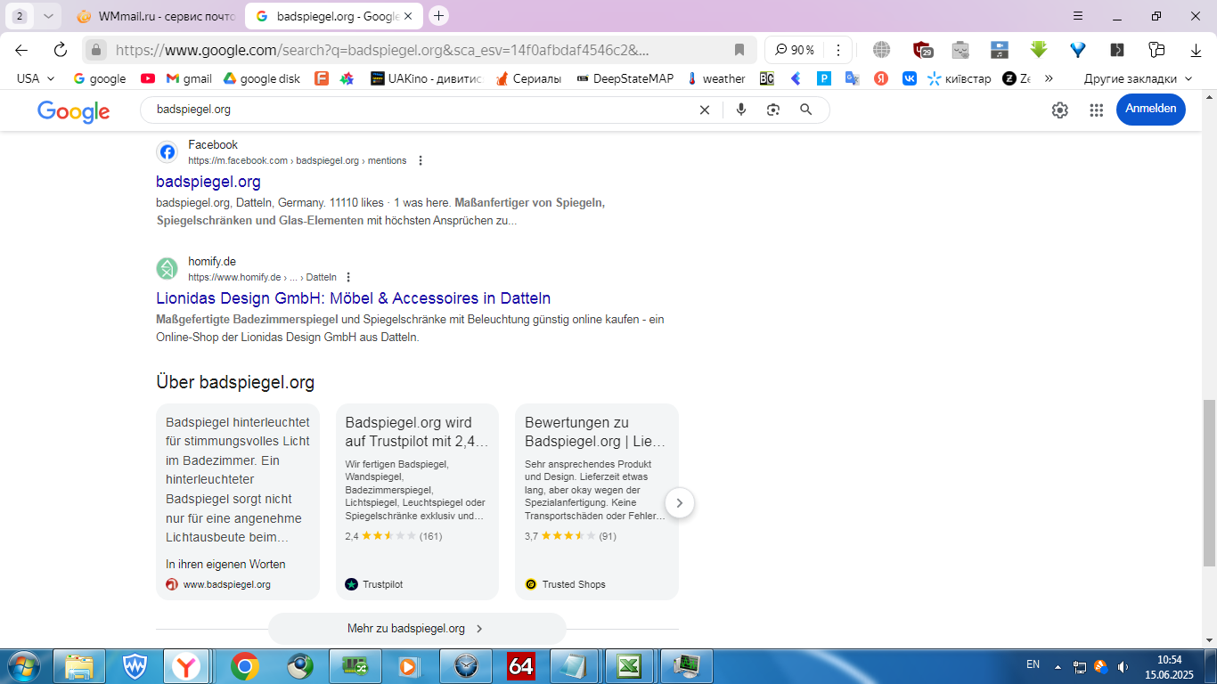This screenshot has height=684, width=1217.
Task: Bookmark this page with the bookmark icon
Action: click(739, 50)
